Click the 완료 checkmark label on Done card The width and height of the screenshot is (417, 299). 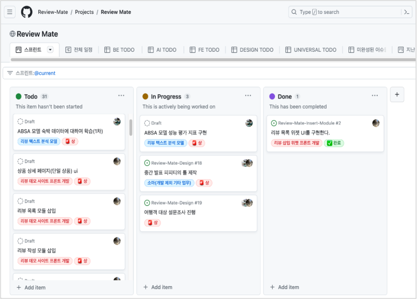[x=334, y=143]
